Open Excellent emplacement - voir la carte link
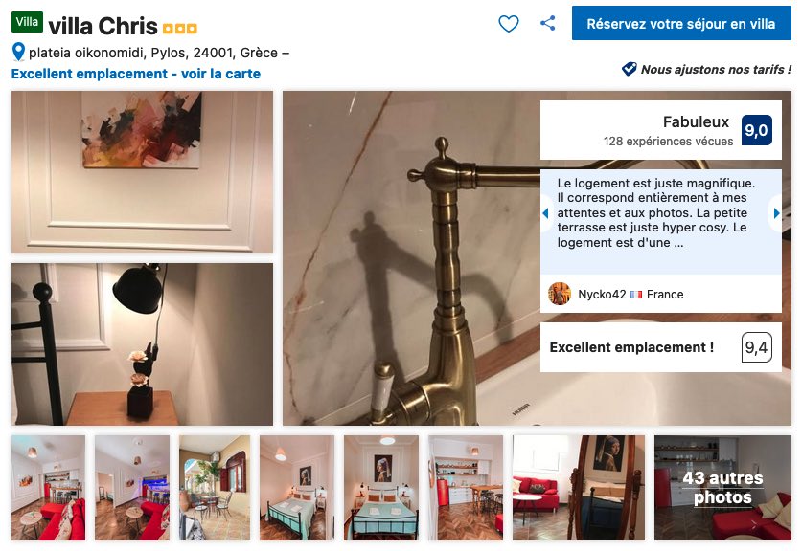This screenshot has width=802, height=551. (135, 74)
